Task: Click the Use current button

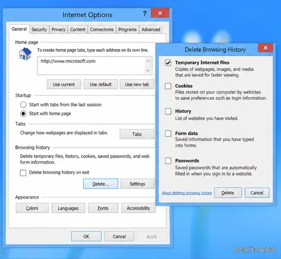Action: (x=64, y=85)
